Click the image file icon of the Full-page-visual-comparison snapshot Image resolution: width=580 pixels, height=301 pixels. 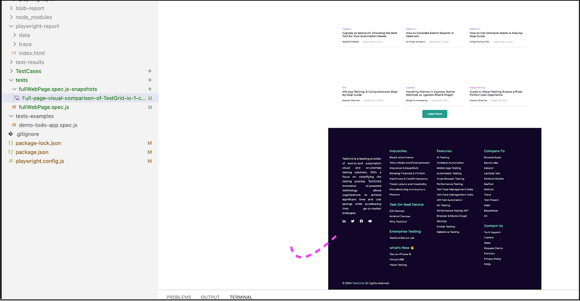point(17,98)
